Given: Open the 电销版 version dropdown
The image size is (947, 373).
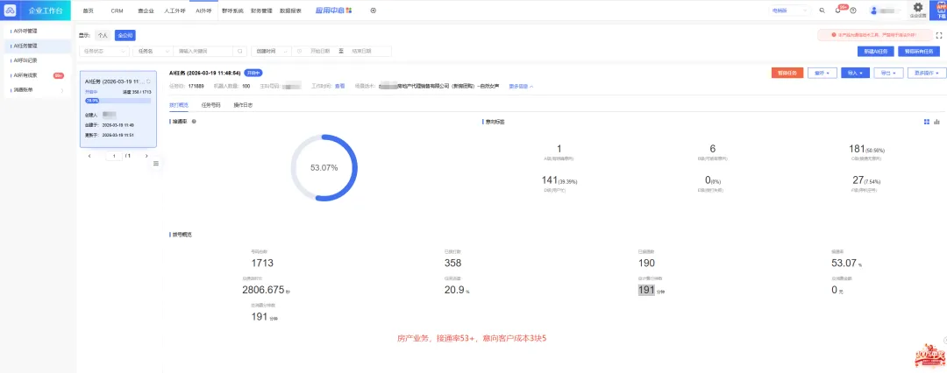Looking at the screenshot, I should coord(790,11).
